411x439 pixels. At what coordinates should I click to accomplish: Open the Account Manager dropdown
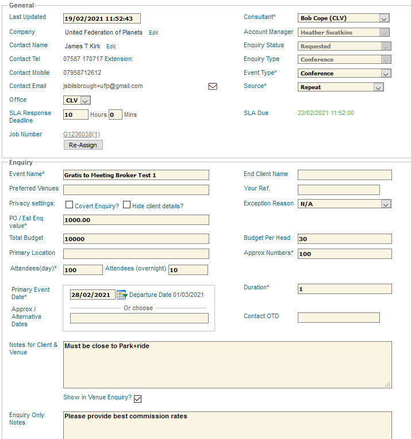(x=343, y=32)
